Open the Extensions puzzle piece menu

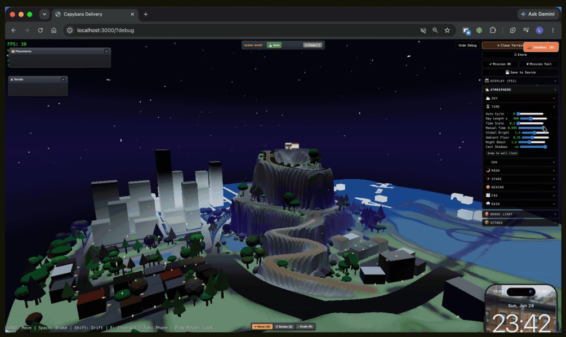pyautogui.click(x=493, y=30)
